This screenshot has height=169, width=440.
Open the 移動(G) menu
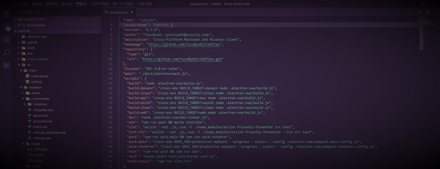click(x=81, y=4)
